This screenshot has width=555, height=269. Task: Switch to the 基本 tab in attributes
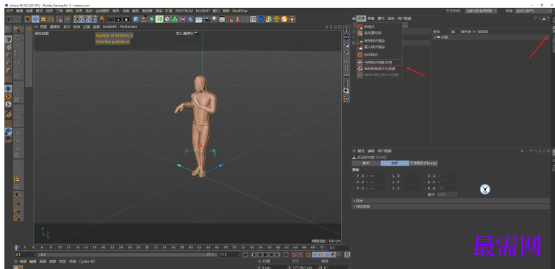tap(366, 163)
